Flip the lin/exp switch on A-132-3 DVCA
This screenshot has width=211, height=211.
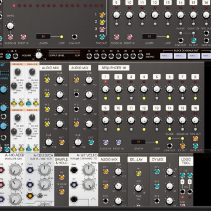[x=40, y=196]
